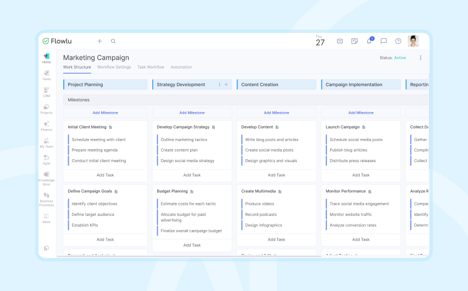This screenshot has width=468, height=291.
Task: Open CRM from the left sidebar
Action: pyautogui.click(x=47, y=92)
